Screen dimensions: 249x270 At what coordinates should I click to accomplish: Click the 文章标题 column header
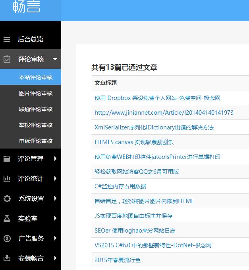(x=106, y=83)
